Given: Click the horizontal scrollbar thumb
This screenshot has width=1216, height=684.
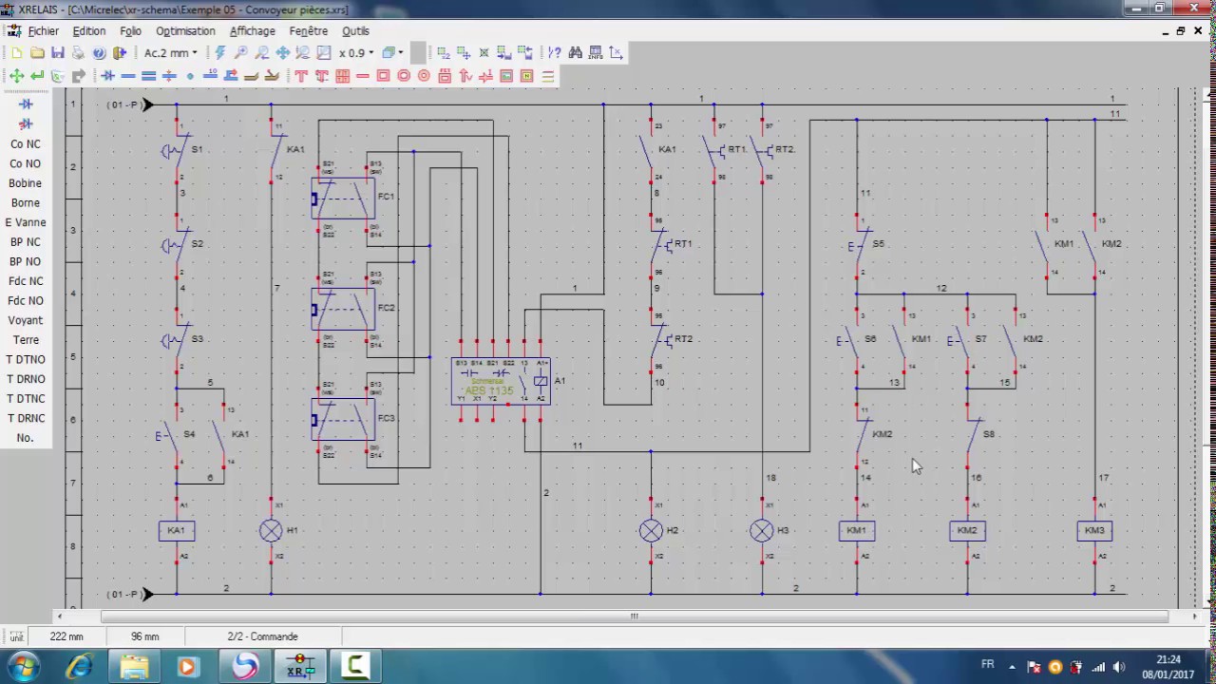Looking at the screenshot, I should click(634, 616).
